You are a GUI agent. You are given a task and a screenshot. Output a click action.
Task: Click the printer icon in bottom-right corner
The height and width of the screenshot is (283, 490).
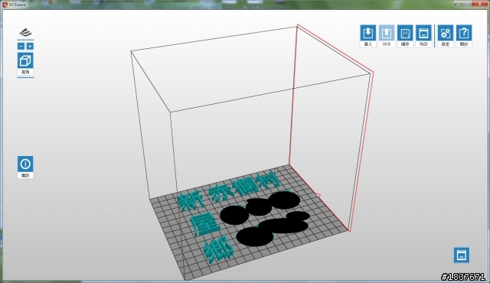(462, 255)
